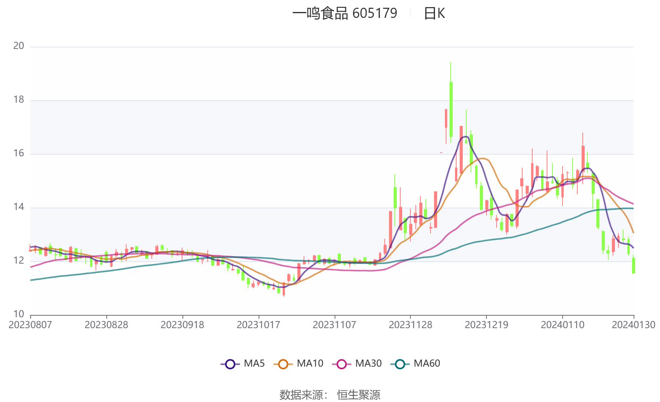Click y-axis value 16
660x402 pixels.
click(x=19, y=153)
